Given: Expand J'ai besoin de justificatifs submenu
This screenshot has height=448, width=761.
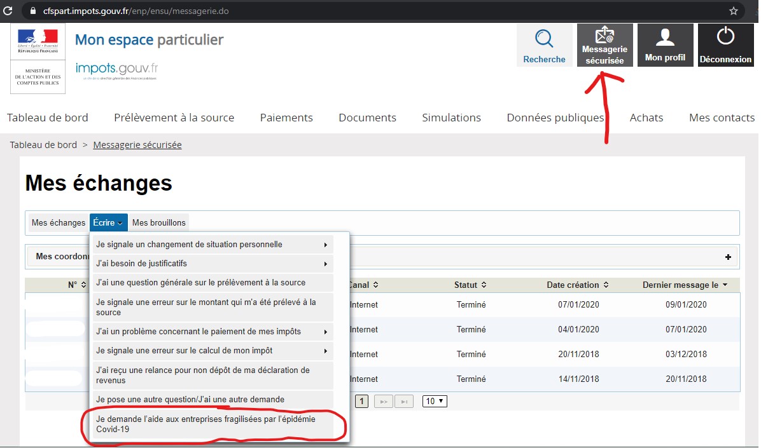Looking at the screenshot, I should (x=326, y=264).
